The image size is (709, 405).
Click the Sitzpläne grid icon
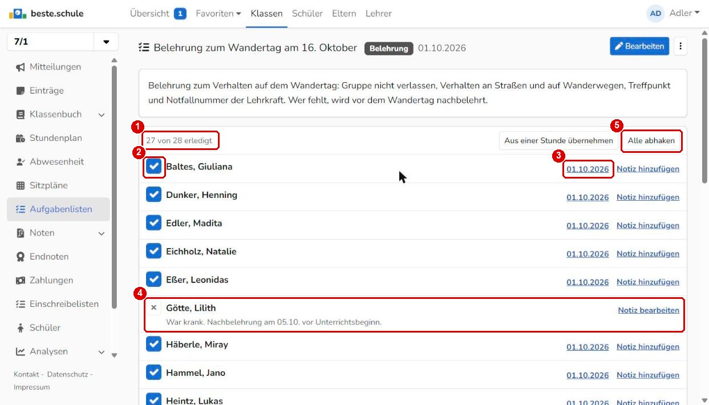(x=21, y=185)
